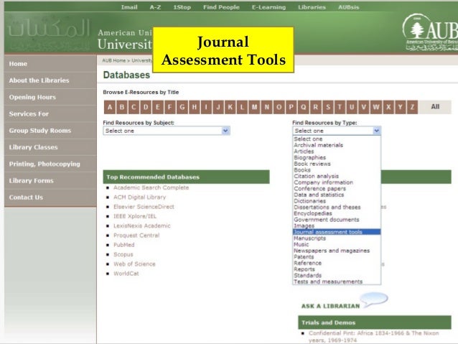Open E-Learning in top navigation

[268, 7]
